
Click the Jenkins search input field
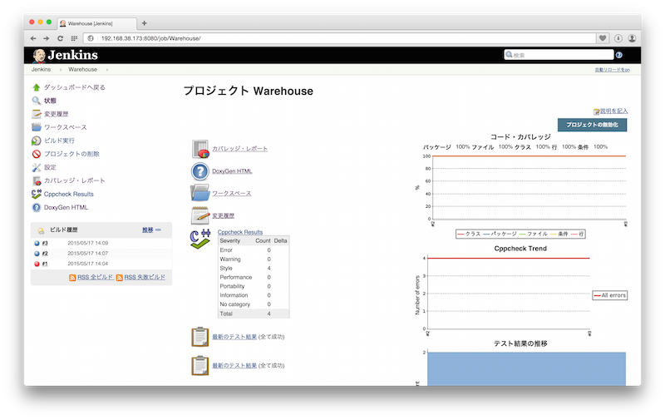(562, 55)
